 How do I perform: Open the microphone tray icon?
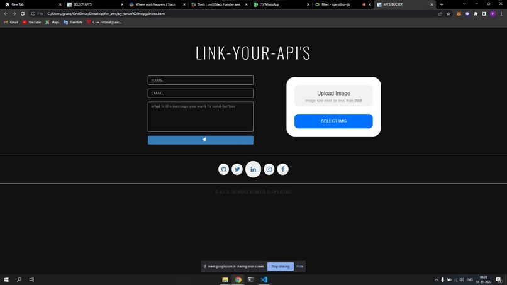click(442, 280)
